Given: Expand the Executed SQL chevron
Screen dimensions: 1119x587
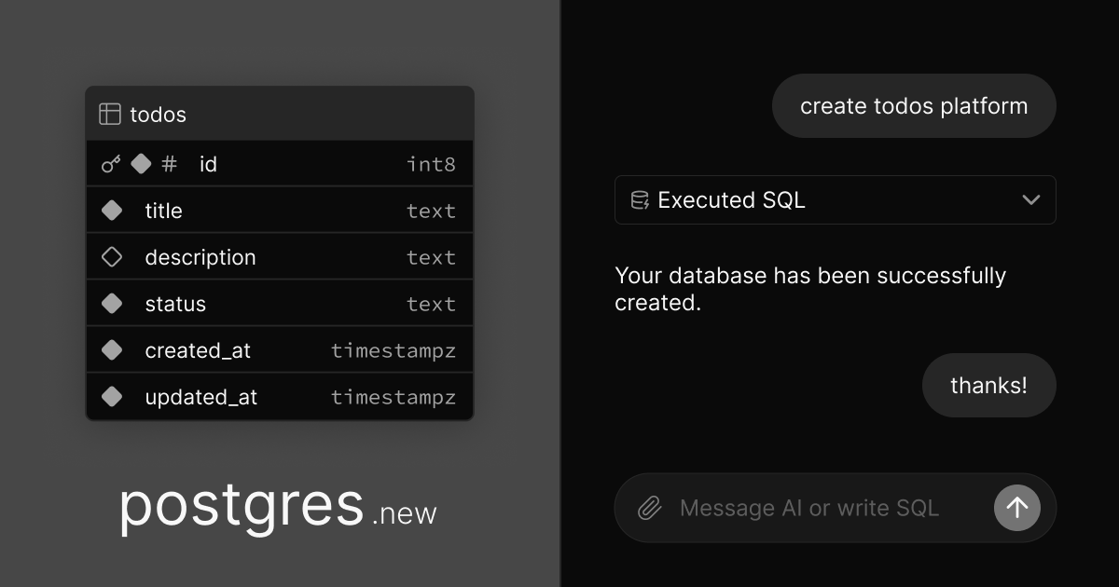Looking at the screenshot, I should 1031,199.
